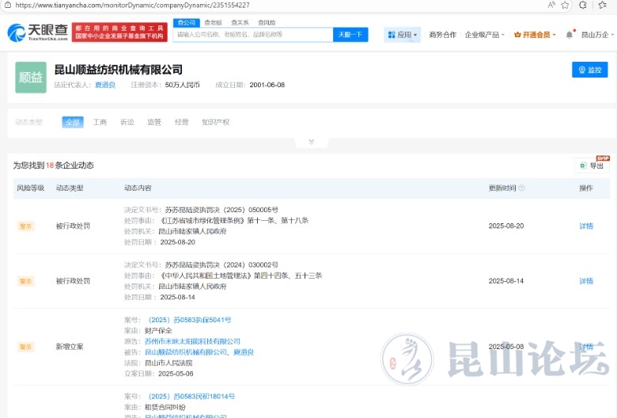Click the 导出 export button
Image resolution: width=617 pixels, height=418 pixels.
(592, 165)
